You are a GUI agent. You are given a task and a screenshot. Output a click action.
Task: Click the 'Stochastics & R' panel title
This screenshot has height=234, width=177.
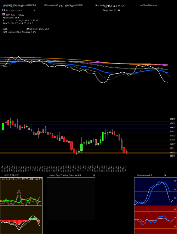click(x=145, y=175)
